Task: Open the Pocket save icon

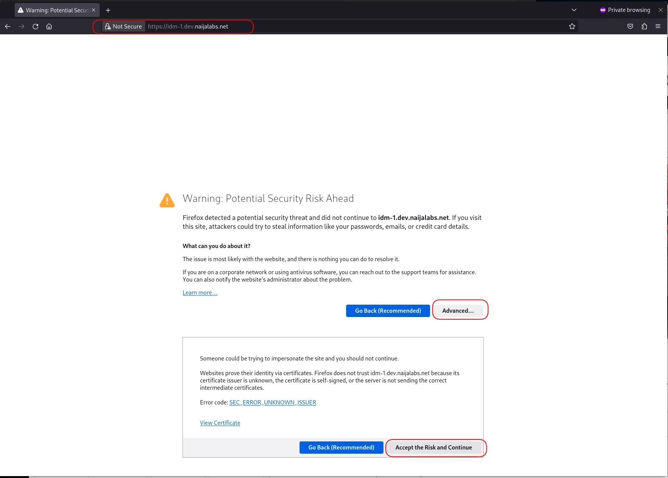Action: pos(630,27)
